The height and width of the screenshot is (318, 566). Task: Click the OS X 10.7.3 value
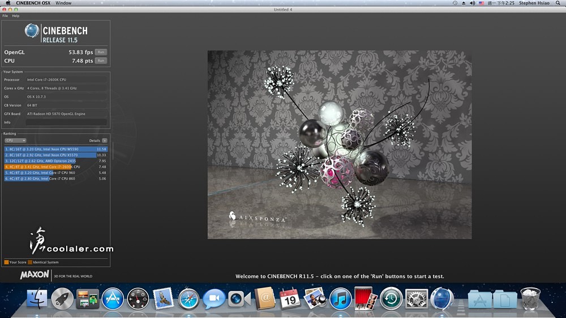click(x=66, y=97)
